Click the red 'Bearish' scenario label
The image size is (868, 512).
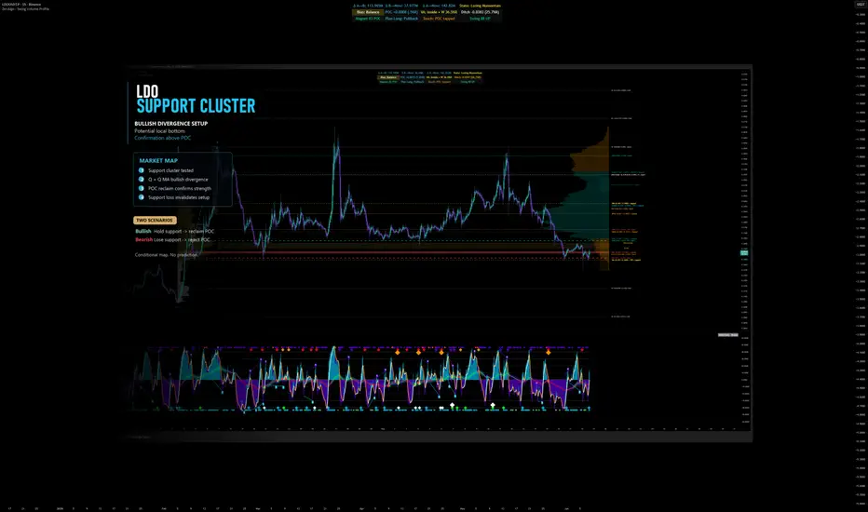[x=144, y=239]
